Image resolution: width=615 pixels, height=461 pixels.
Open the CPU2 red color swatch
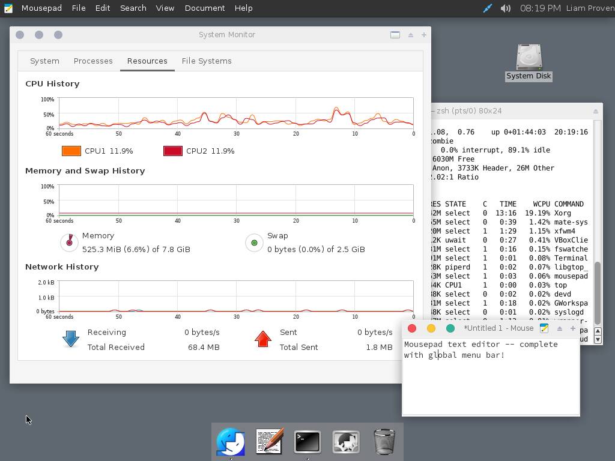(173, 151)
